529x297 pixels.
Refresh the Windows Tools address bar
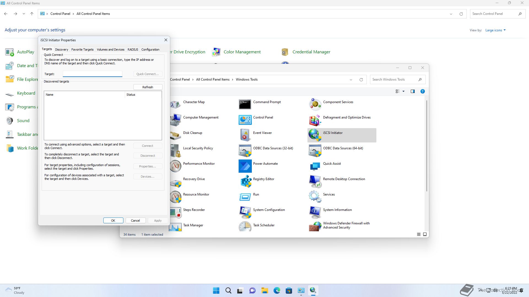click(361, 80)
